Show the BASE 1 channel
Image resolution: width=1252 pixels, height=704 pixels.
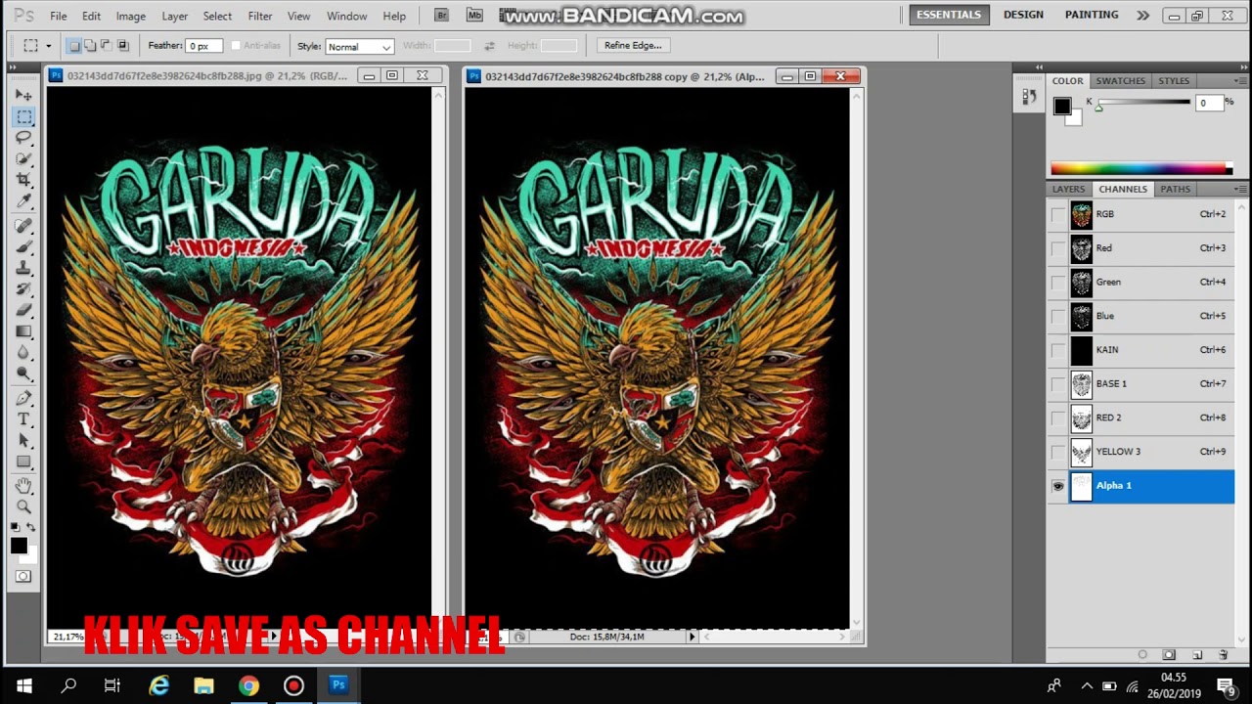(1057, 384)
